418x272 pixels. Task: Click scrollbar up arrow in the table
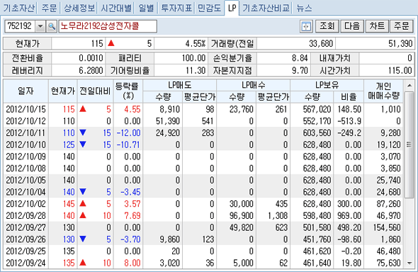point(409,86)
